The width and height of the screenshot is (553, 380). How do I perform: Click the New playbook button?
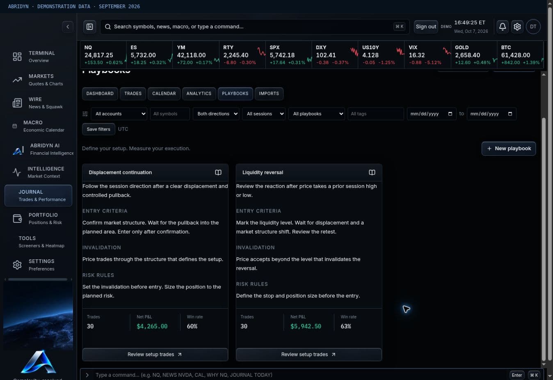tap(509, 149)
